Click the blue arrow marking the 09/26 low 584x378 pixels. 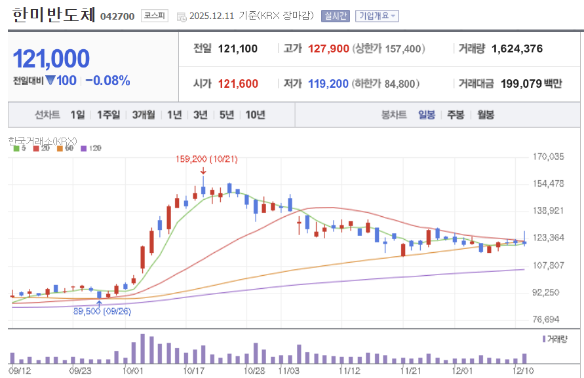(x=99, y=303)
